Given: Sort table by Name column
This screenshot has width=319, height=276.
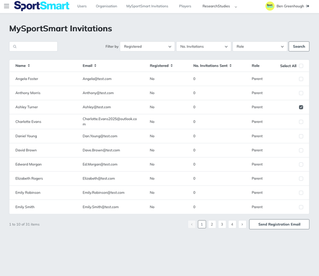Looking at the screenshot, I should (x=29, y=66).
